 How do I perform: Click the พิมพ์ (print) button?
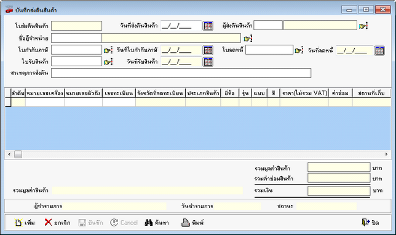(x=192, y=223)
